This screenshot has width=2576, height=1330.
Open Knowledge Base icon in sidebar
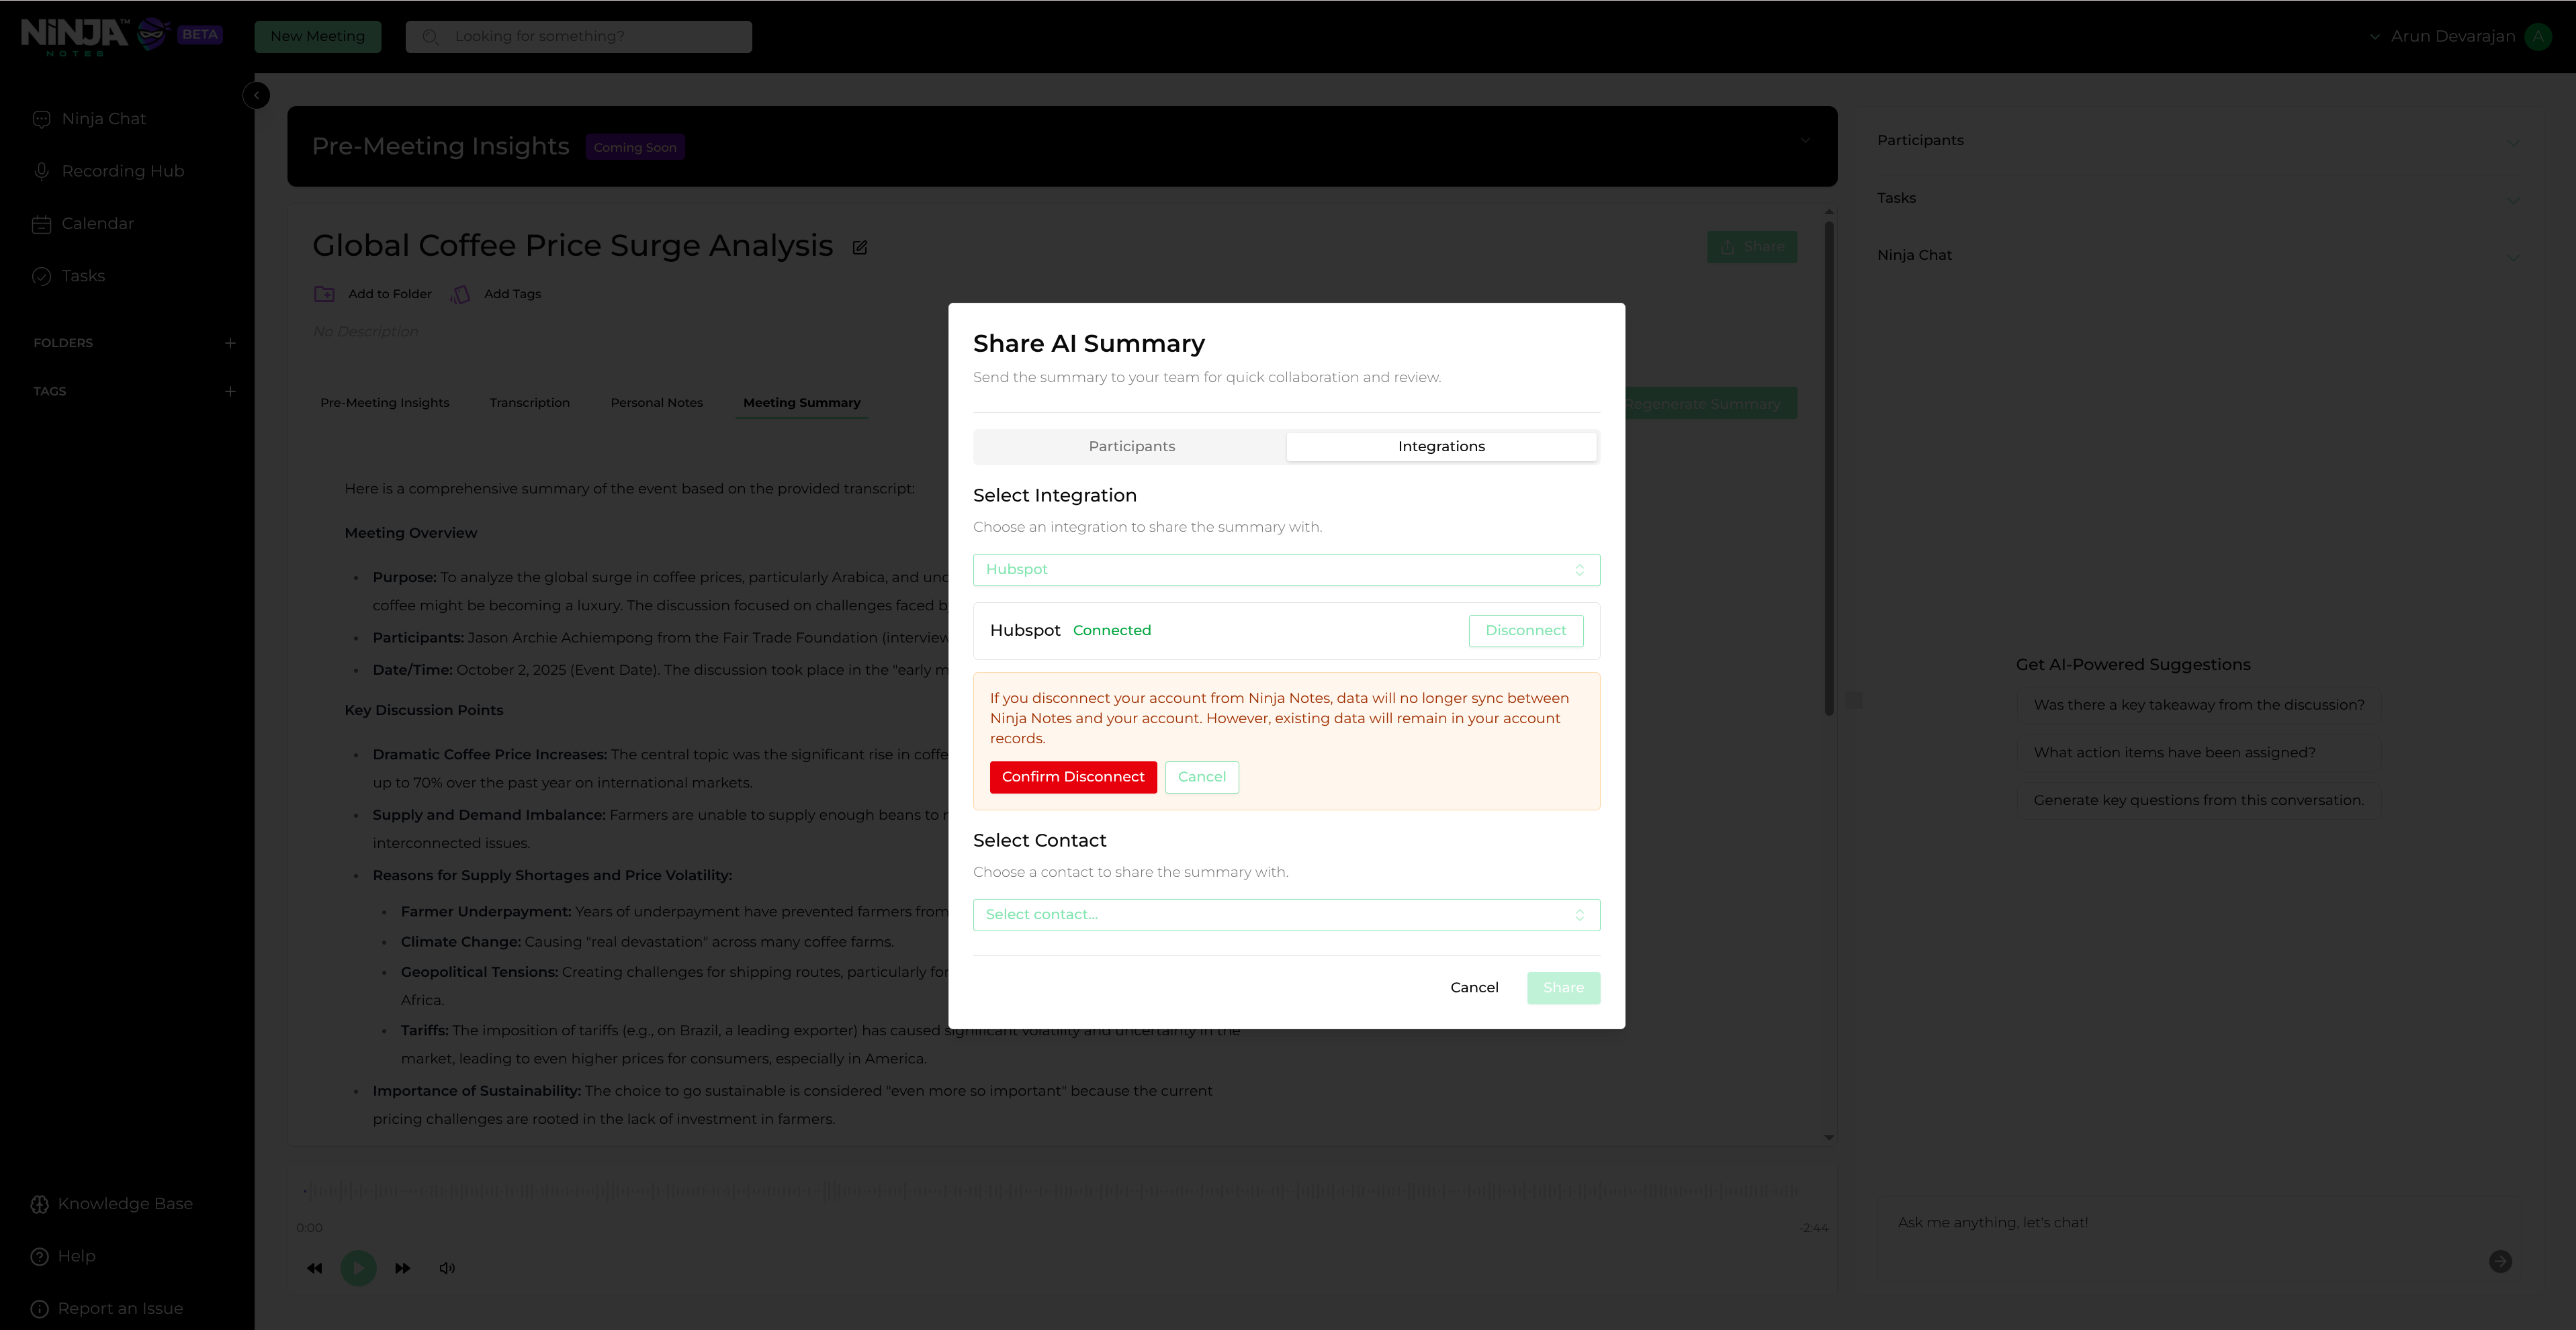pos(40,1204)
